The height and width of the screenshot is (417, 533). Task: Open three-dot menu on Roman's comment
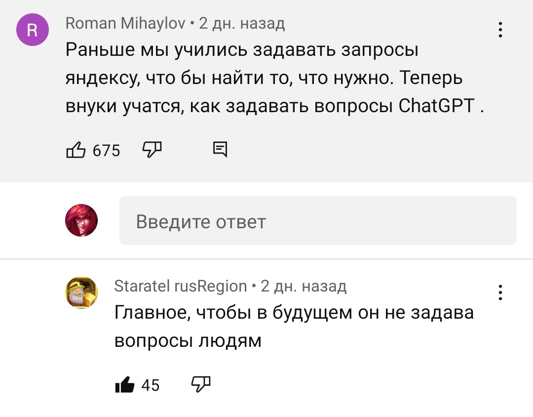(x=500, y=30)
